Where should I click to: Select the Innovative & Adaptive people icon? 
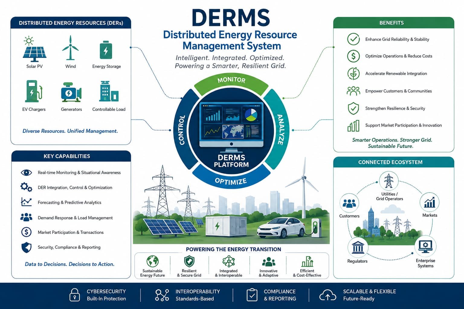[x=269, y=262]
